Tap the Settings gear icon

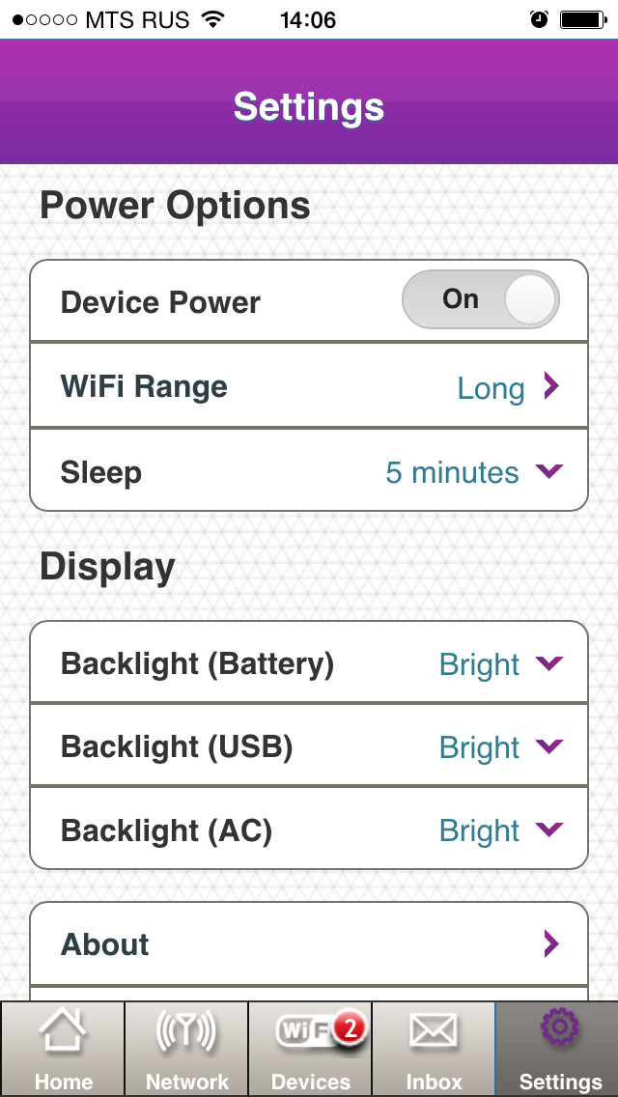(x=557, y=1029)
